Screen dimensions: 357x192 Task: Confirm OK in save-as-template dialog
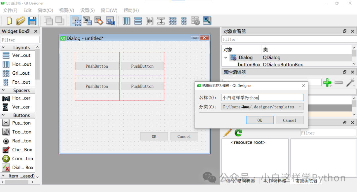[259, 120]
